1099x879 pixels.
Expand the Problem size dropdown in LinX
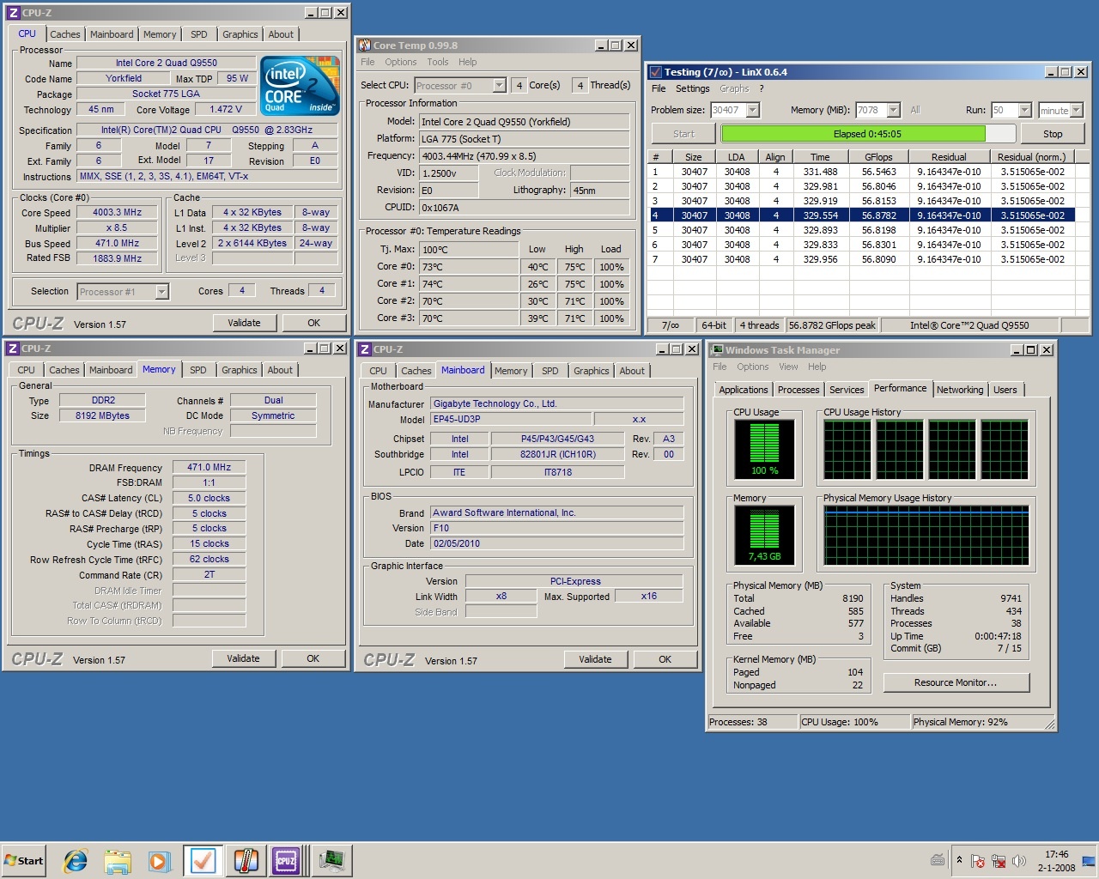(752, 110)
